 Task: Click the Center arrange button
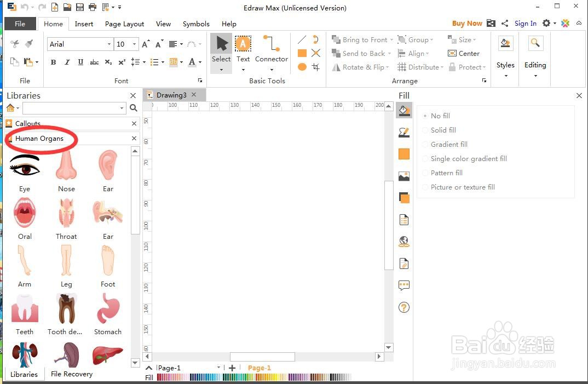point(464,53)
